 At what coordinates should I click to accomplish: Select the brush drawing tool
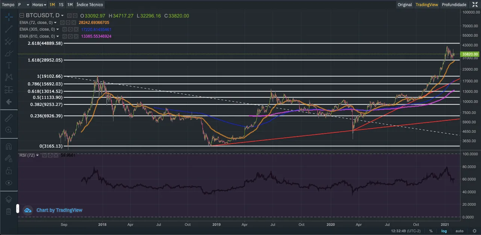point(9,53)
